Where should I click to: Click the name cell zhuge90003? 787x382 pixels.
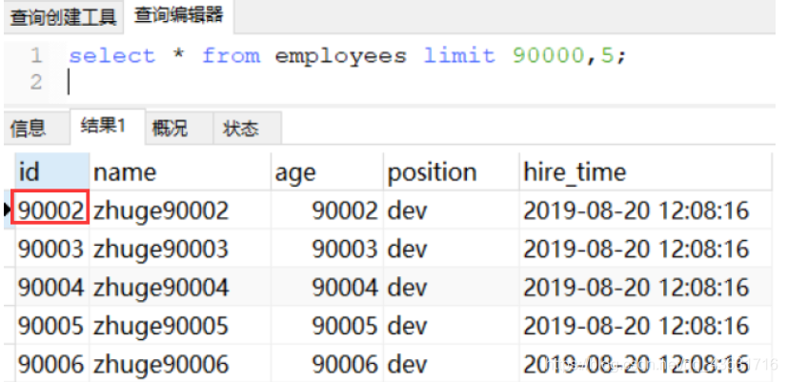coord(160,250)
